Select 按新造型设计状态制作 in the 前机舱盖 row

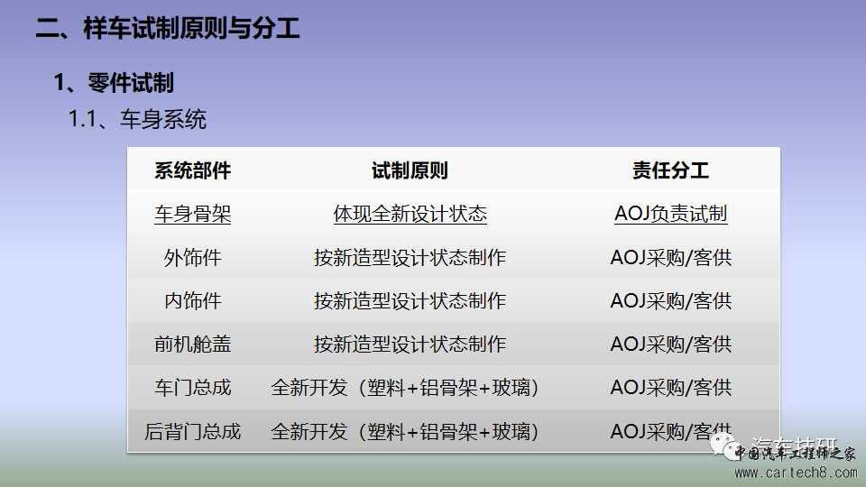tap(410, 345)
